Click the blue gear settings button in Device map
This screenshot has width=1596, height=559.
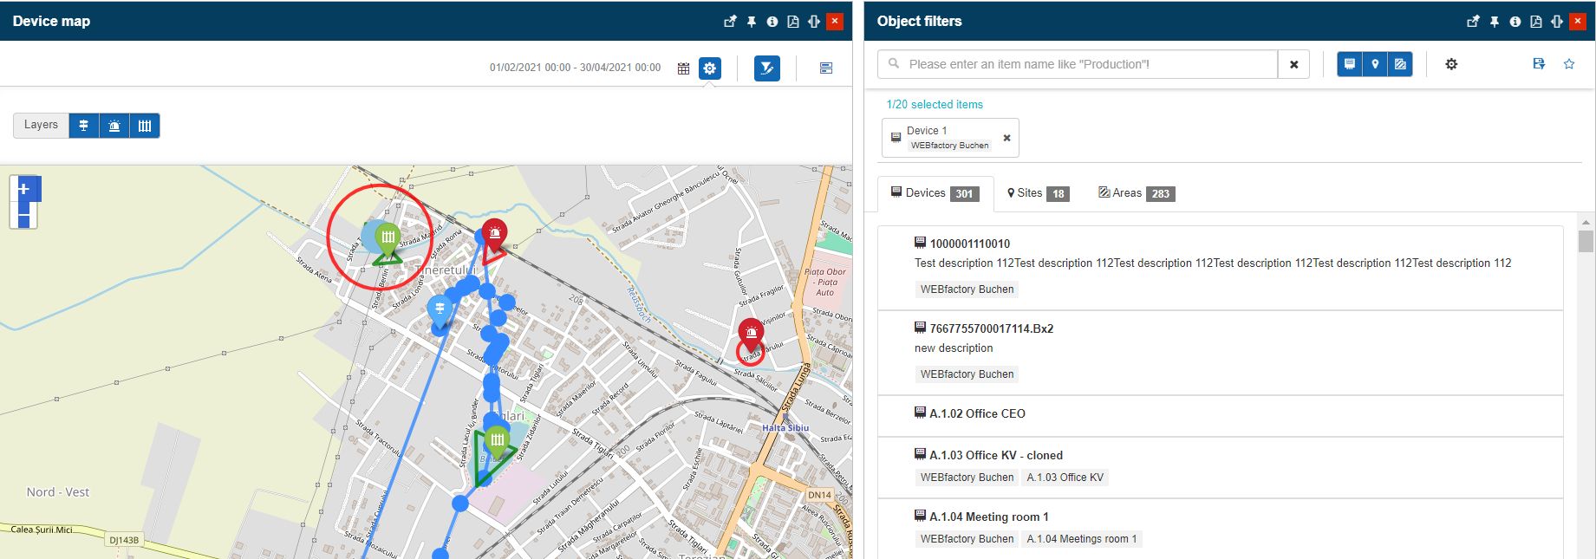pyautogui.click(x=710, y=68)
